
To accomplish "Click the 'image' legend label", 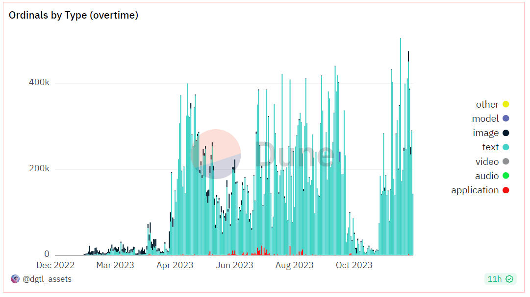I will (486, 133).
